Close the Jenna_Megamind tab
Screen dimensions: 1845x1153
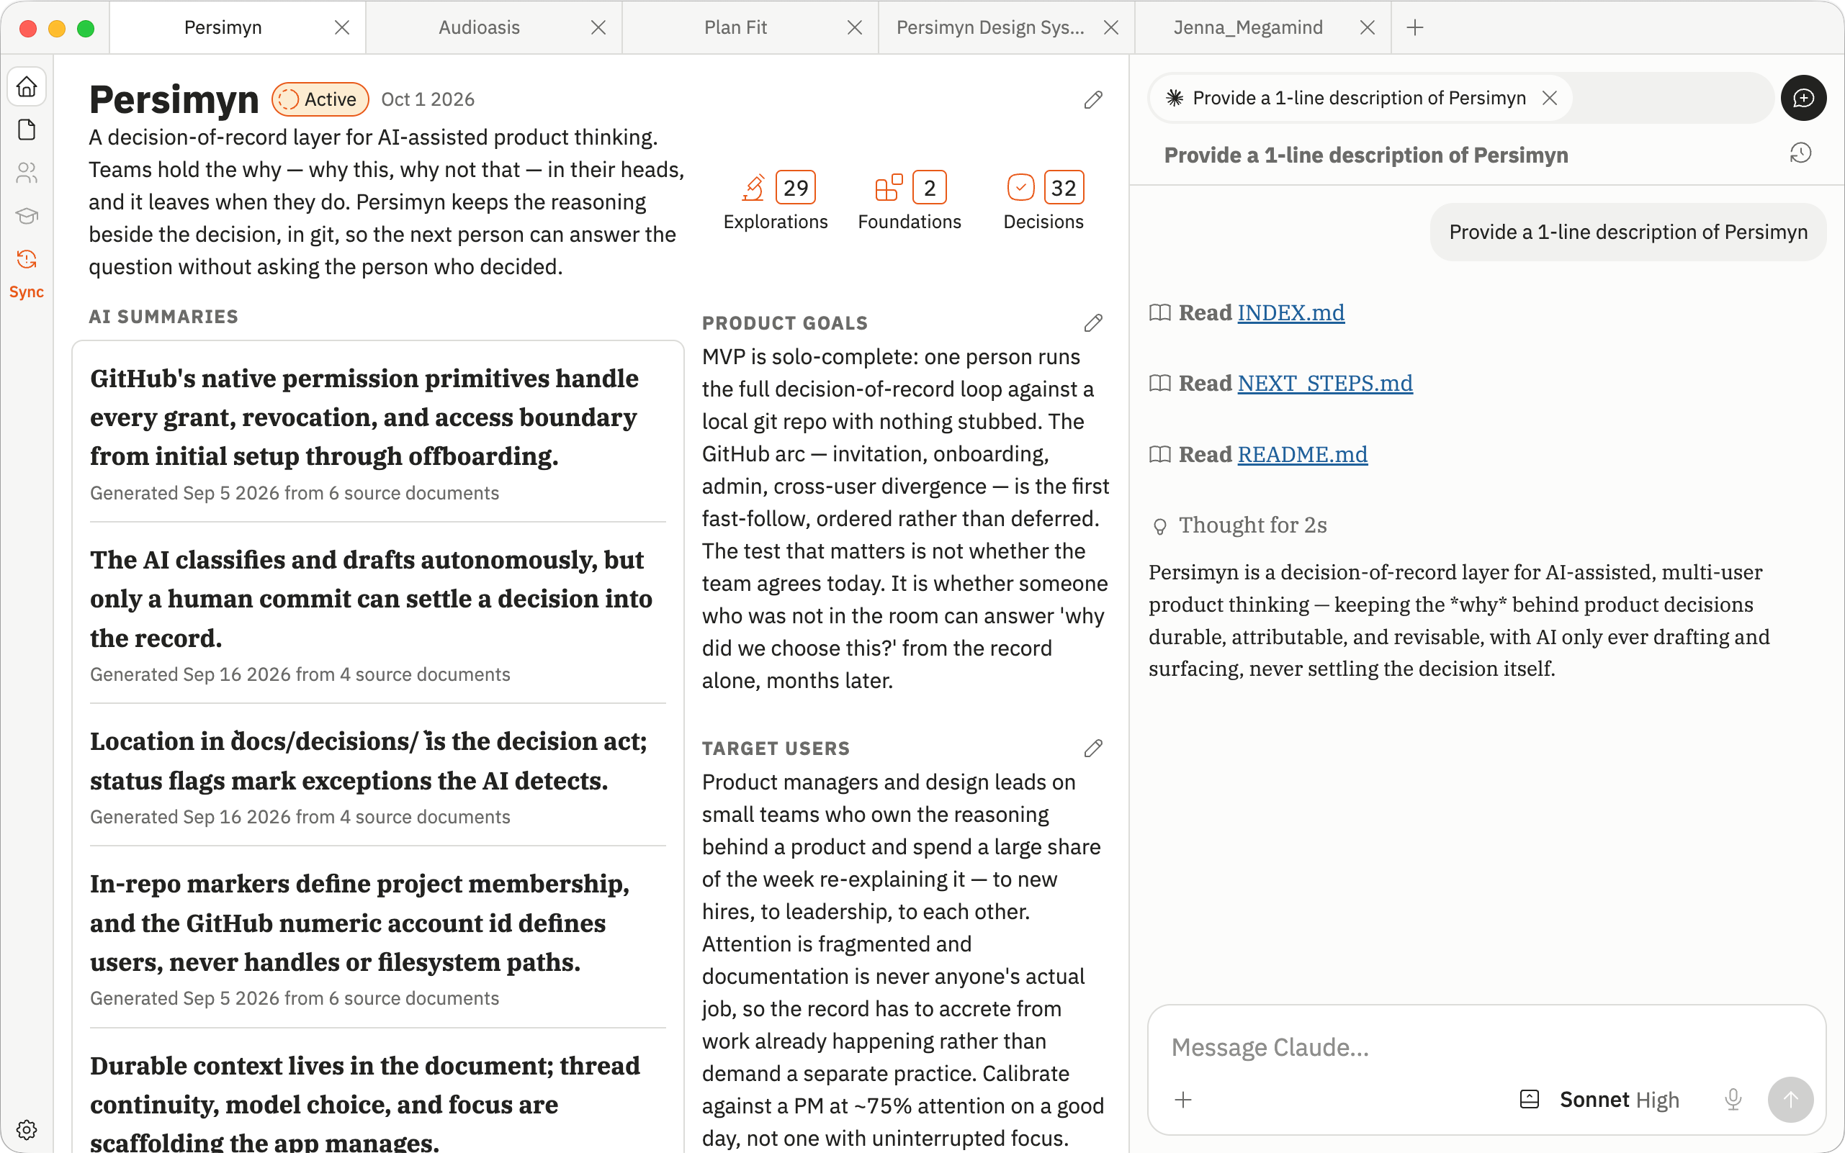pos(1368,27)
